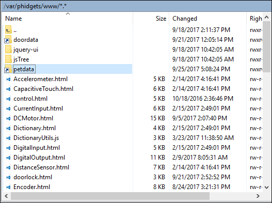Click the horizontal scrollbar left arrow
The width and height of the screenshot is (272, 203).
pos(6,196)
